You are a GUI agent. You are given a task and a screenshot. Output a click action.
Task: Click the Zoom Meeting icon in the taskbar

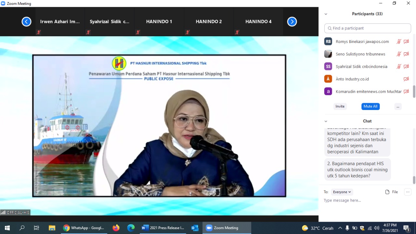(x=209, y=227)
